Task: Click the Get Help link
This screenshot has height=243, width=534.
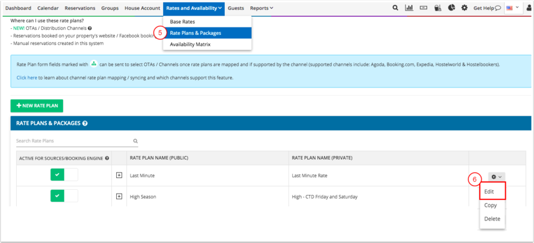Action: 487,8
